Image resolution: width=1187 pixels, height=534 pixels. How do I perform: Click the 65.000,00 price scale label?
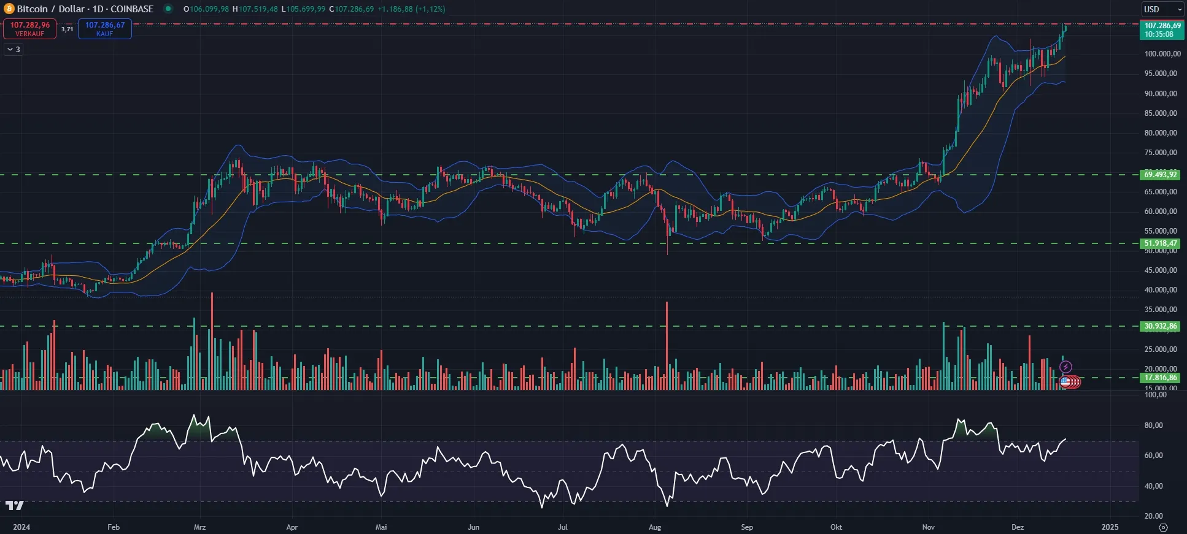[x=1161, y=192]
